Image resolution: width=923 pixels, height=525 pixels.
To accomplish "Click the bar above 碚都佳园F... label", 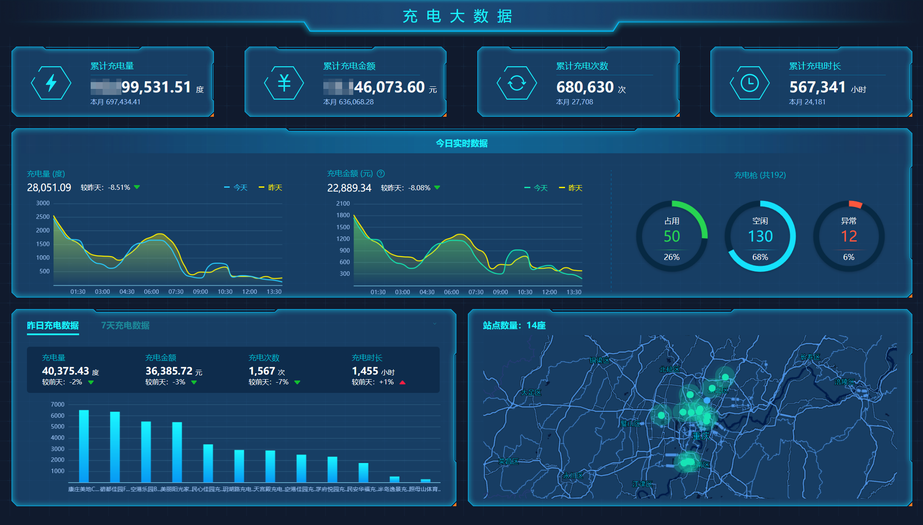I will [115, 447].
